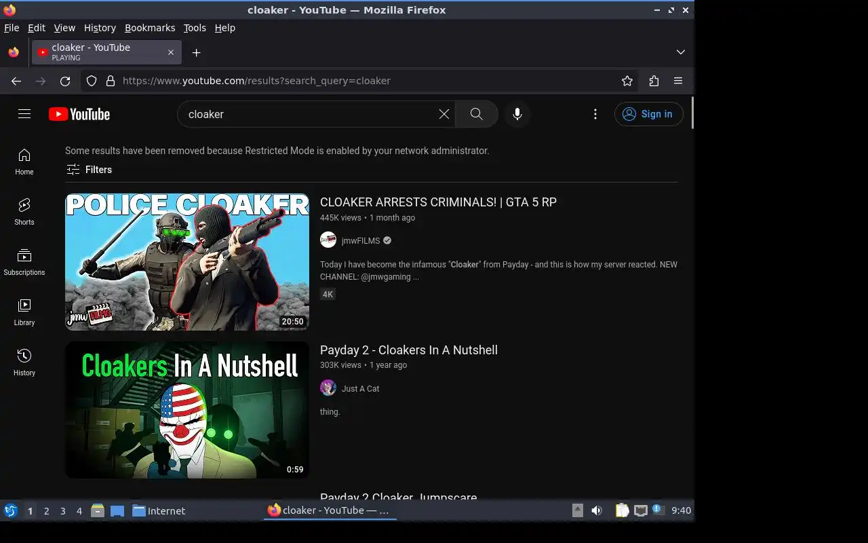Open Firefox extensions puzzle icon
Image resolution: width=868 pixels, height=543 pixels.
654,81
